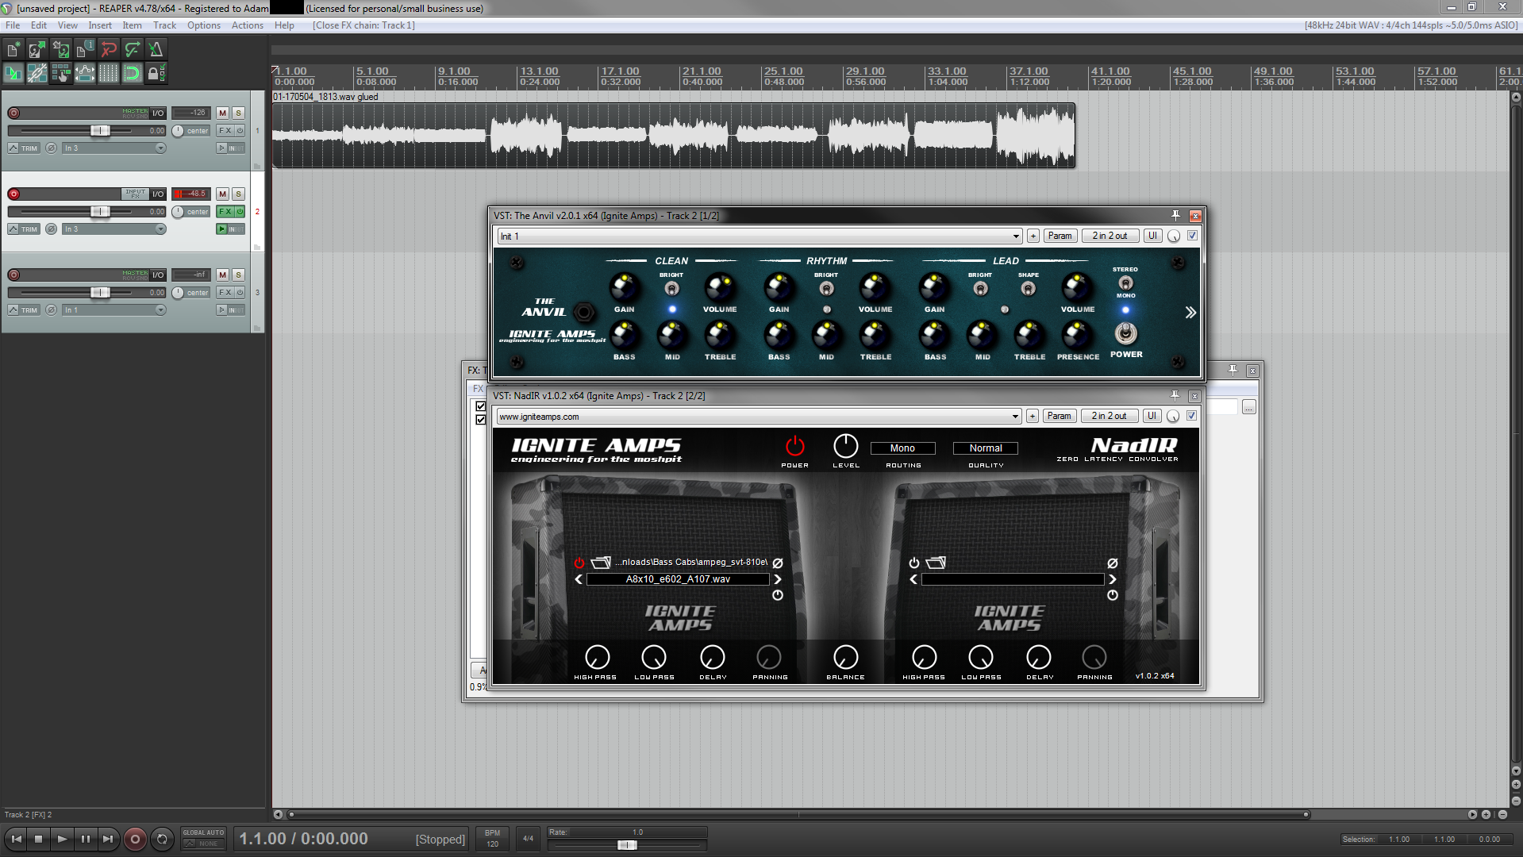Viewport: 1523px width, 857px height.
Task: Click the New Project toolbar icon
Action: click(x=13, y=49)
